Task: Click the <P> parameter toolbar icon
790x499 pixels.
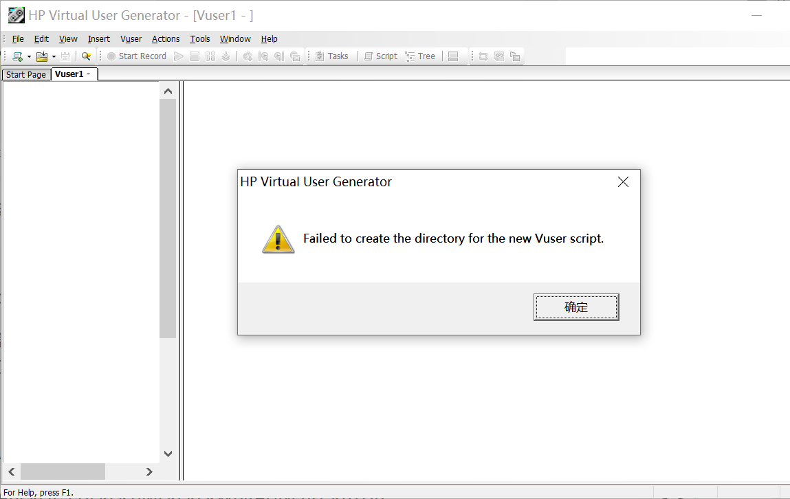Action: pos(499,56)
